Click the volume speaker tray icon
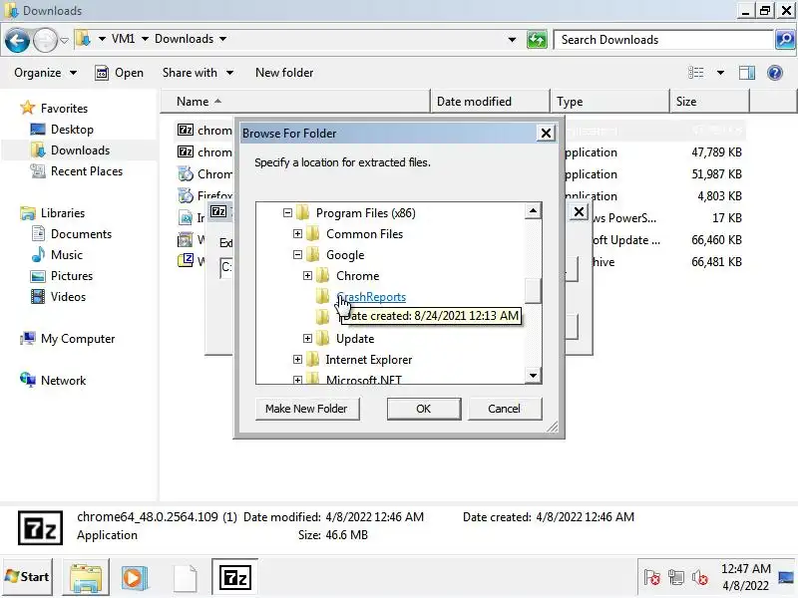Screen dimensions: 798x598 pos(700,577)
